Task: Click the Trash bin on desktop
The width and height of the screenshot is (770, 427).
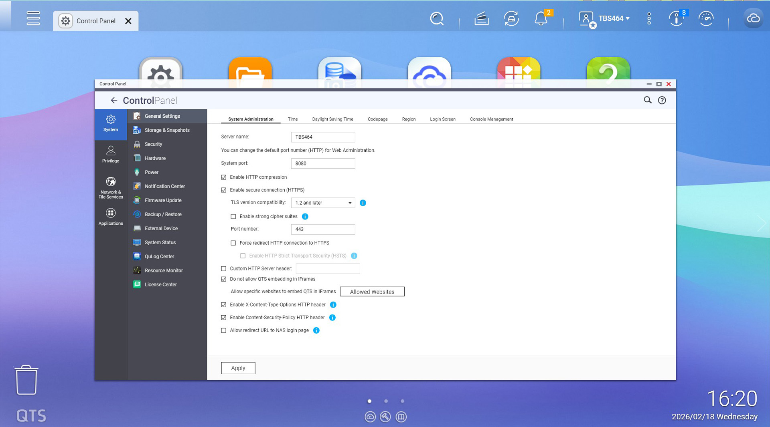Action: [26, 380]
